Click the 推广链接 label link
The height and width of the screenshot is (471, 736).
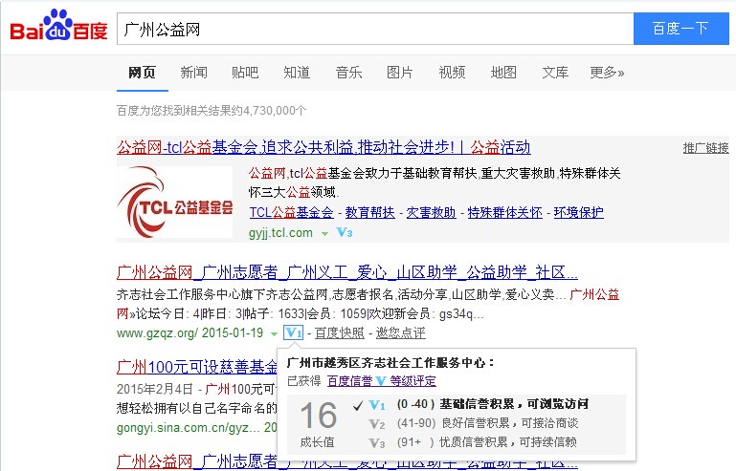(706, 149)
